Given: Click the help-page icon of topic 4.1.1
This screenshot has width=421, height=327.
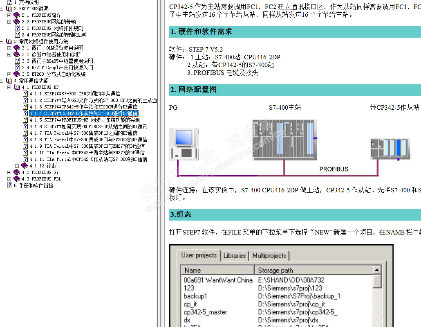Looking at the screenshot, I should point(25,94).
